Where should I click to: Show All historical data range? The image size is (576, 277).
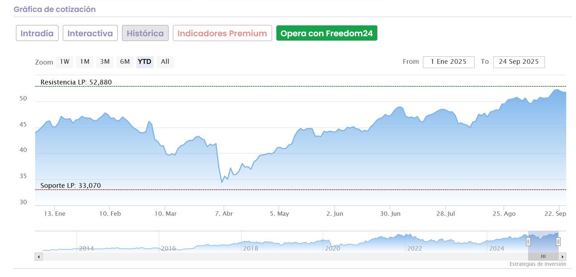click(165, 62)
